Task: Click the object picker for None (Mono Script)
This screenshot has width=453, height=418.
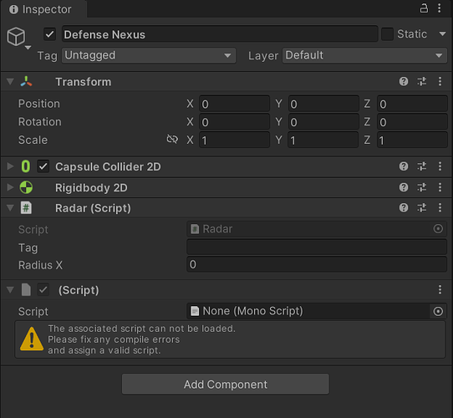Action: (438, 311)
